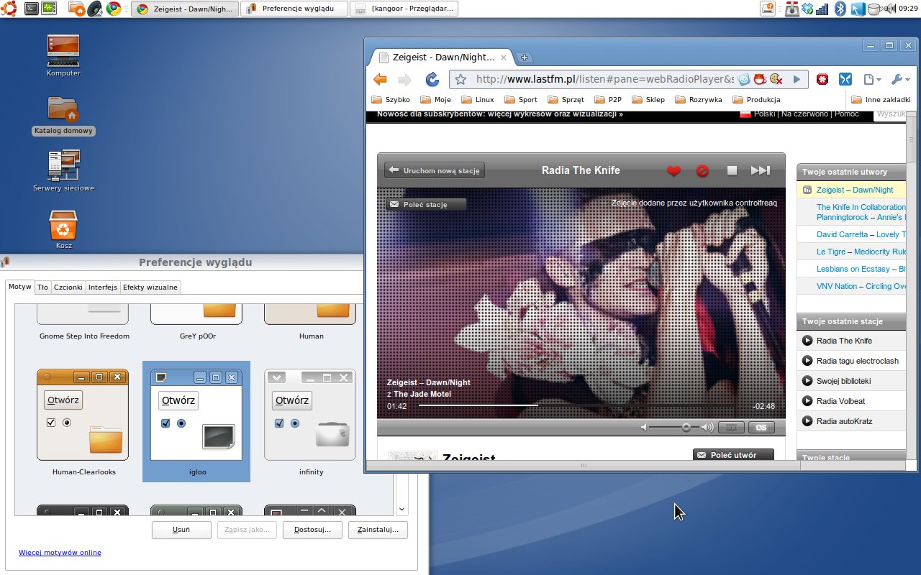Open the Moje bookmarks folder
This screenshot has width=921, height=575.
pyautogui.click(x=435, y=100)
